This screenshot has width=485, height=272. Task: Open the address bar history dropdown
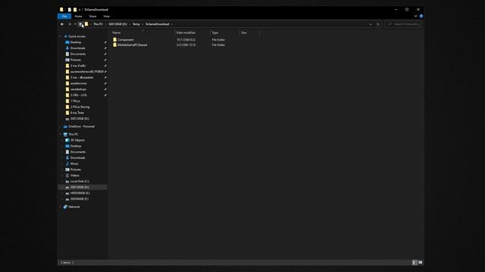(x=371, y=24)
